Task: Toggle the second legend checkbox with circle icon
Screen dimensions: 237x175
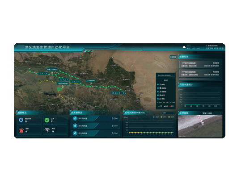Action: click(158, 88)
